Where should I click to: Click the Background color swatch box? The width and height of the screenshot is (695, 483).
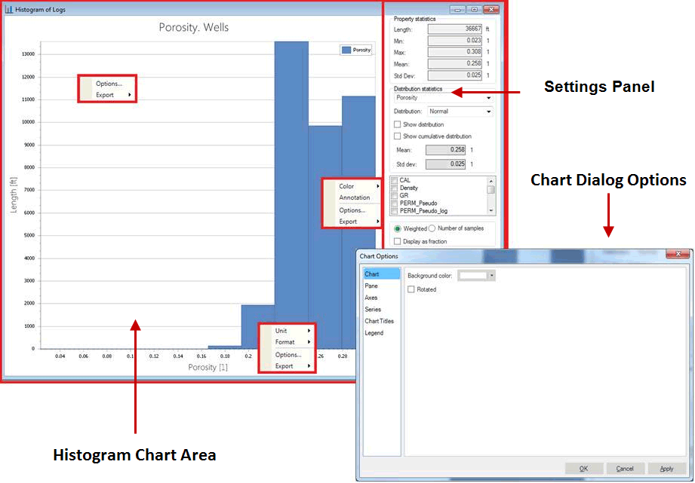[473, 276]
